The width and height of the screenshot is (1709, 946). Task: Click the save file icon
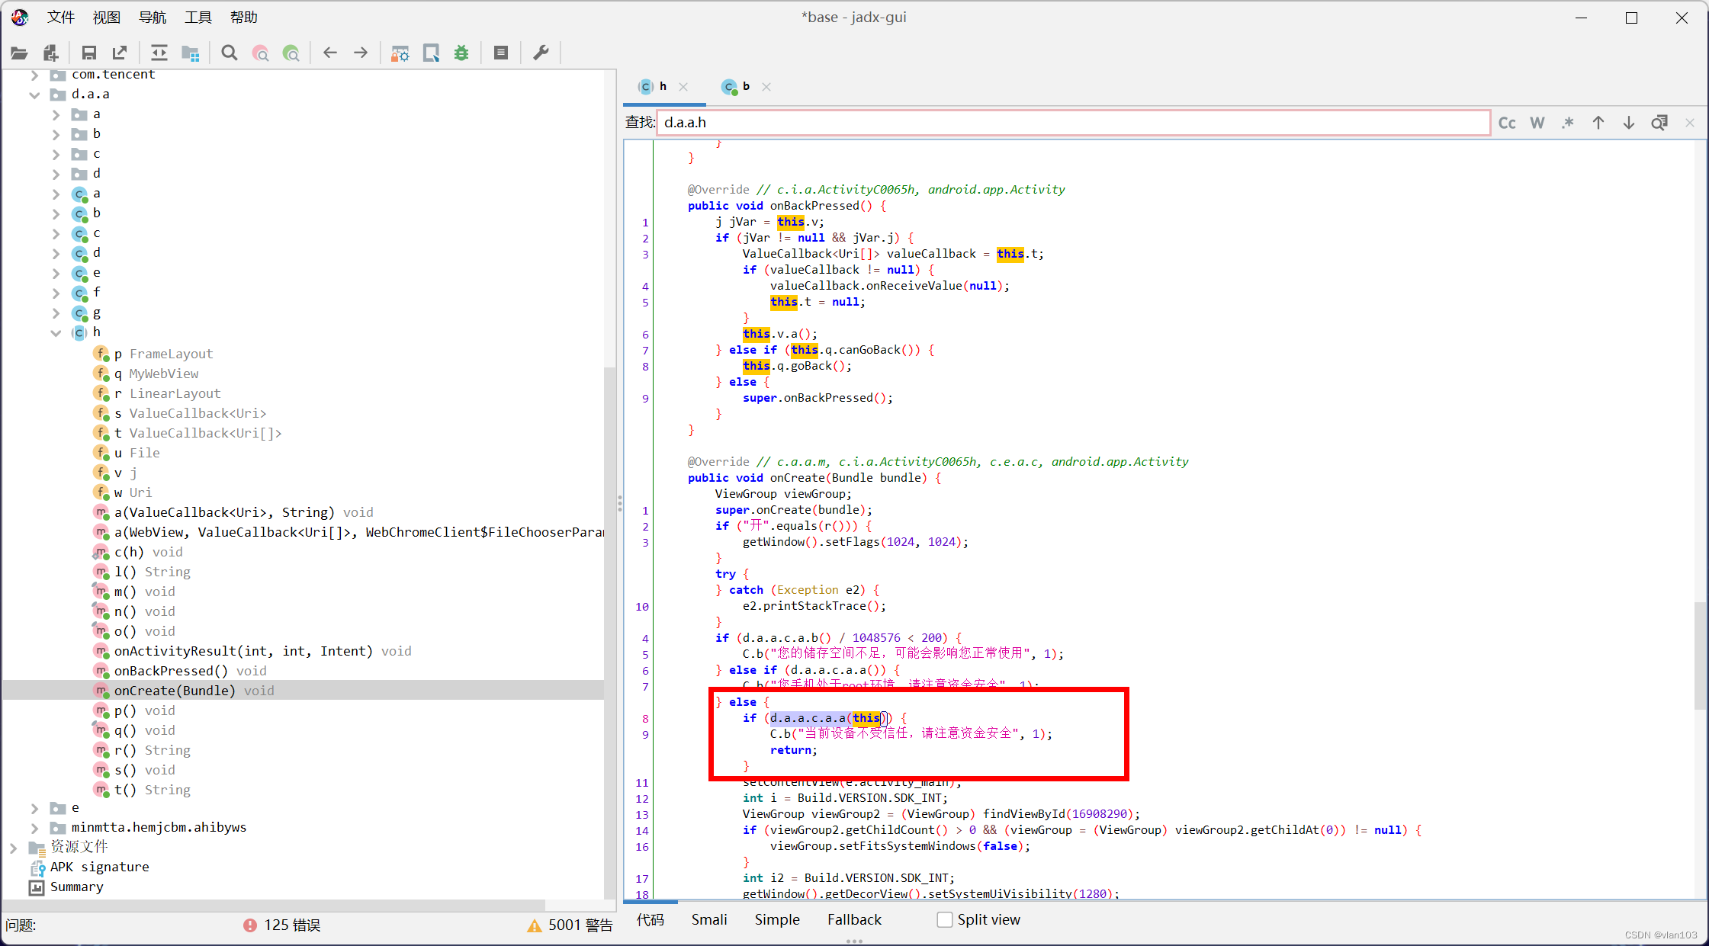click(x=90, y=55)
